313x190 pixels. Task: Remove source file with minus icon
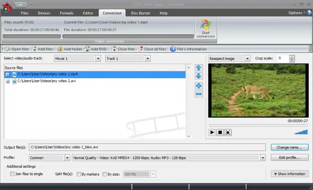click(x=199, y=94)
